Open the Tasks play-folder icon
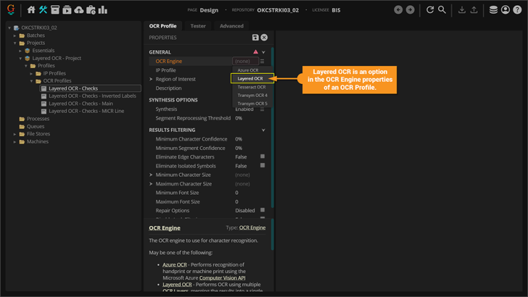This screenshot has height=297, width=528. (x=67, y=10)
